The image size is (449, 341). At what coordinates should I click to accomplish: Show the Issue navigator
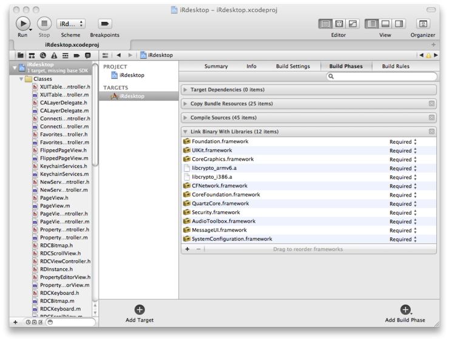click(54, 55)
